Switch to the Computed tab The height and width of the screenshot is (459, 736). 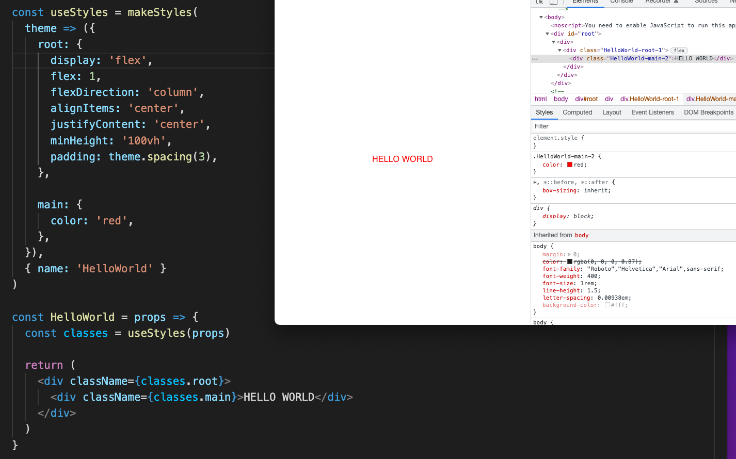tap(577, 112)
